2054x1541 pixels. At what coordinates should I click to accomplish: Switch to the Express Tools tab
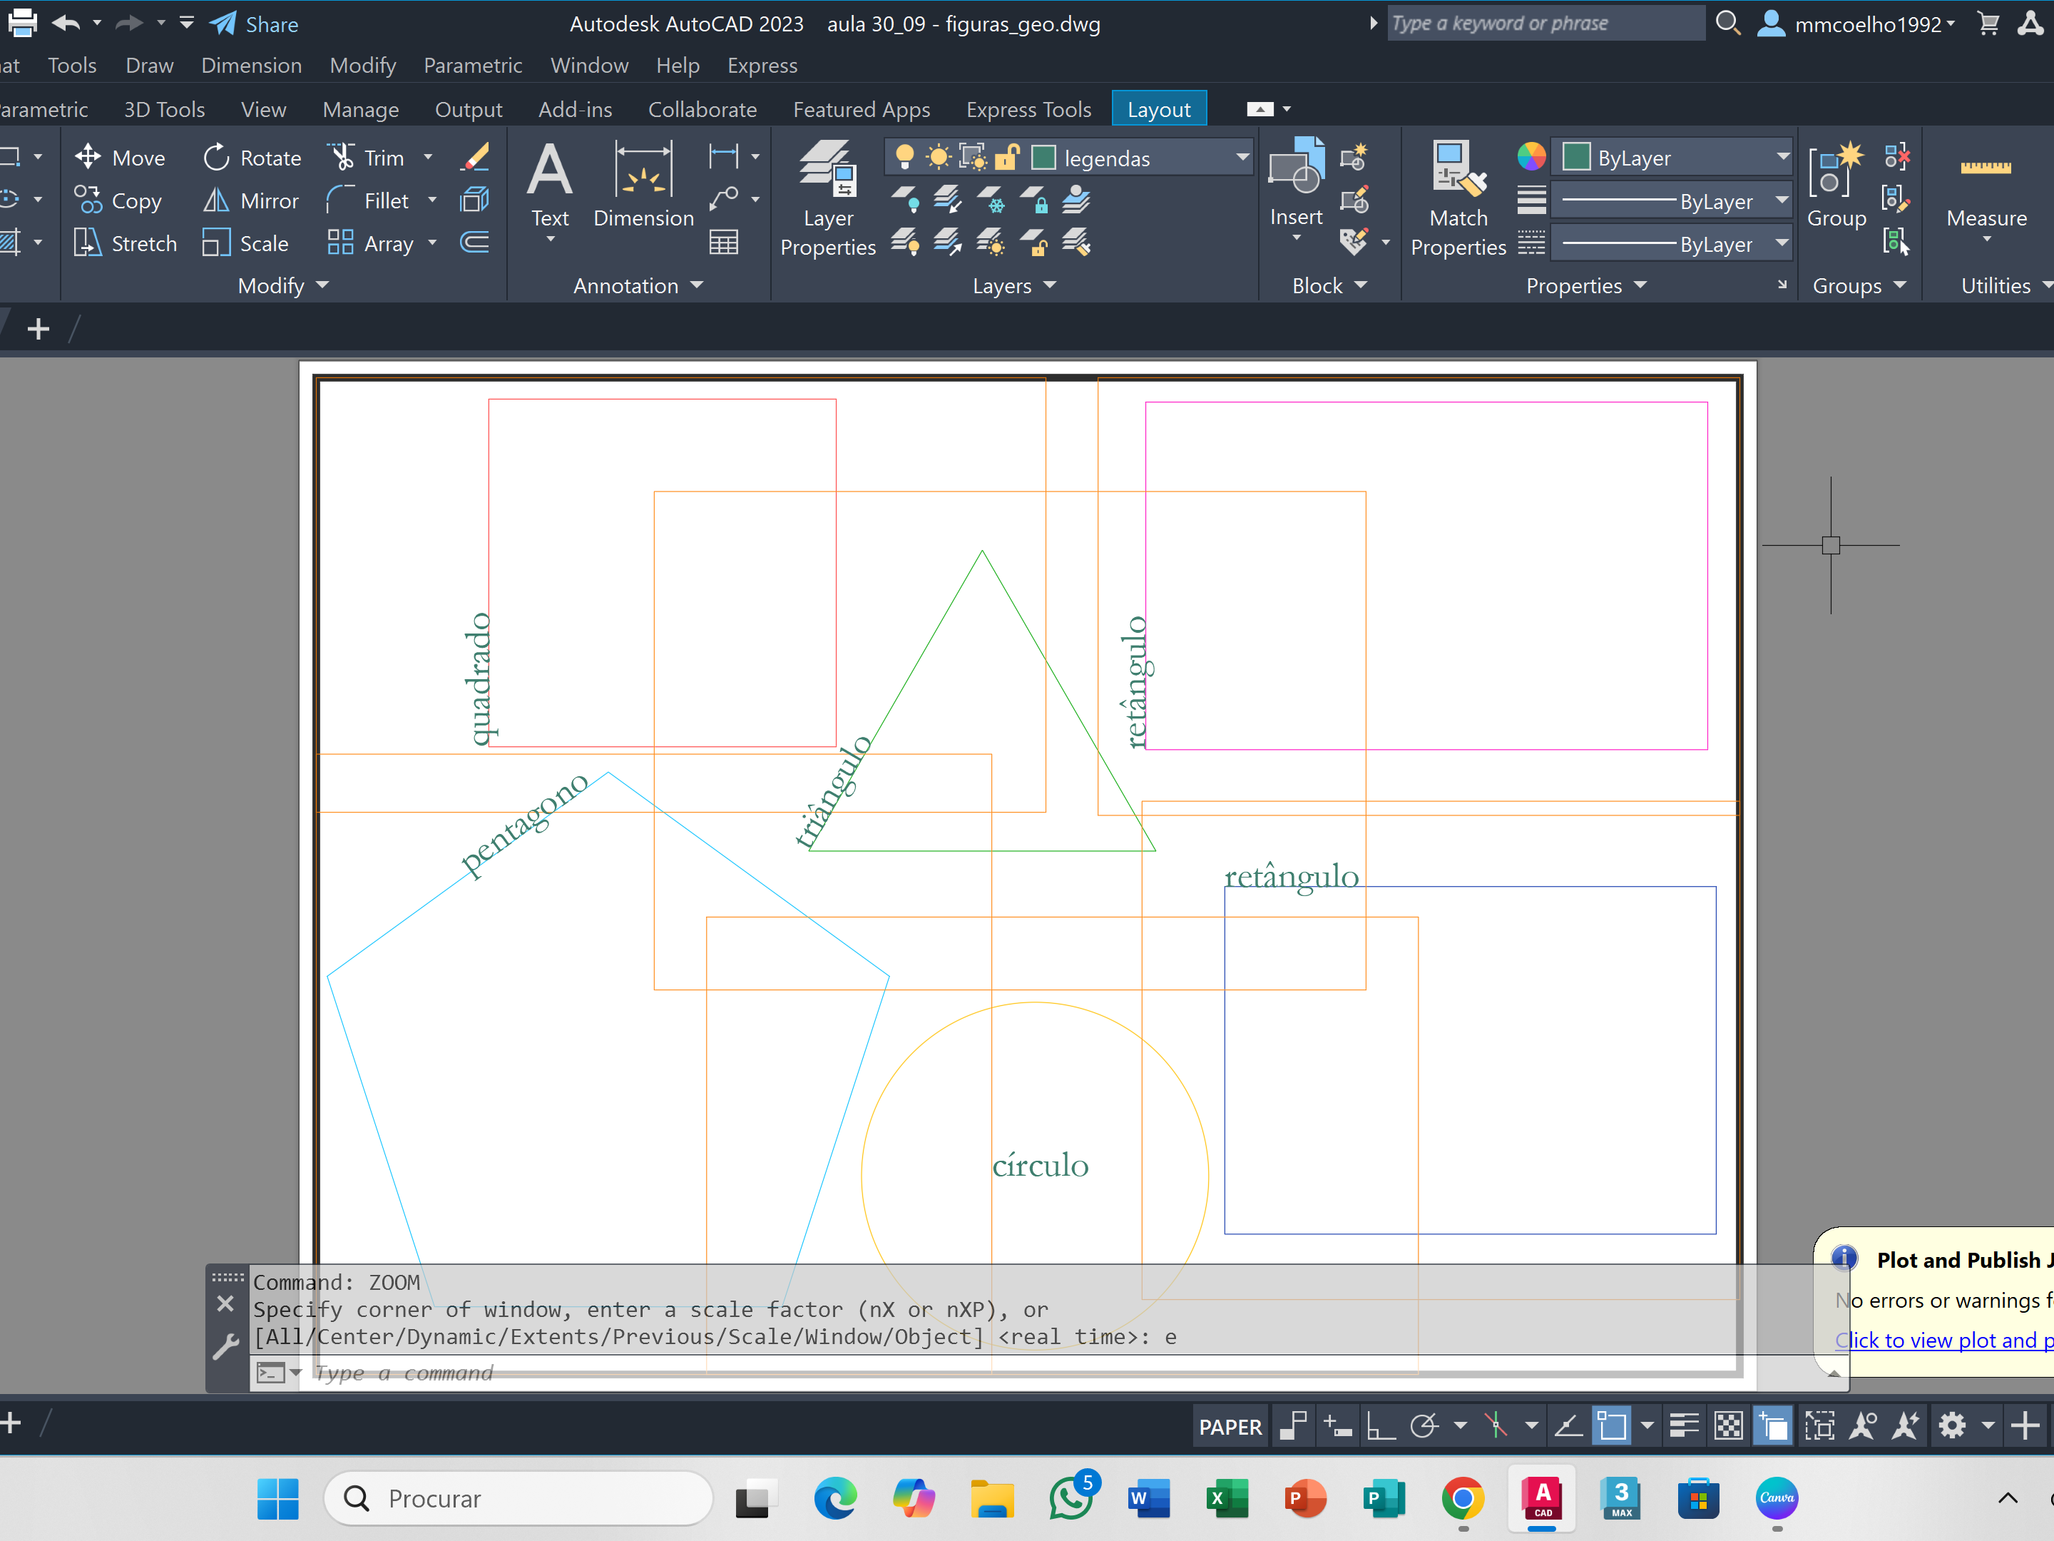(x=1028, y=110)
